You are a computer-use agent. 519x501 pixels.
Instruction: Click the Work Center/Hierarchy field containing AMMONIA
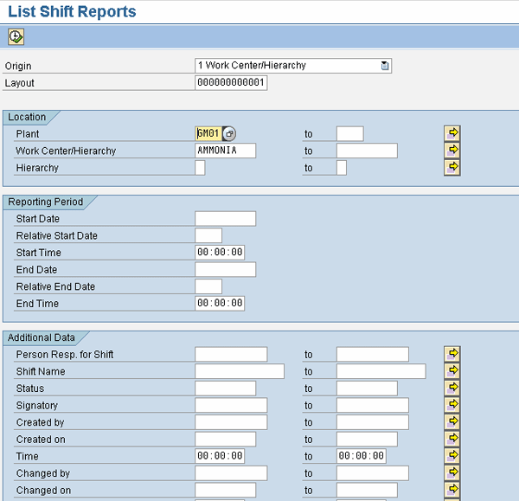click(x=225, y=151)
